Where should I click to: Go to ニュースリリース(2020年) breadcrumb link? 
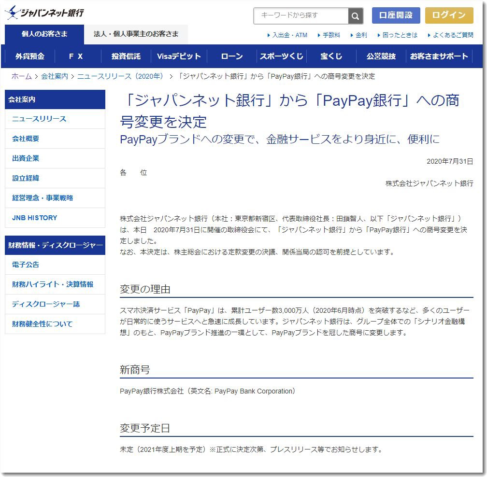(120, 76)
